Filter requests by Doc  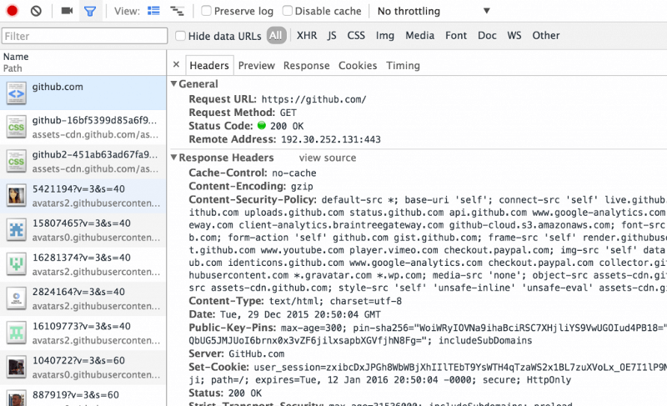click(487, 35)
